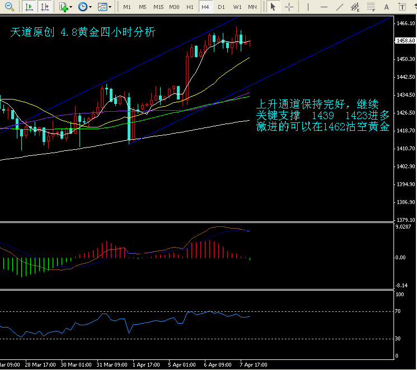Click the 1402.90 price scale label

pos(406,166)
